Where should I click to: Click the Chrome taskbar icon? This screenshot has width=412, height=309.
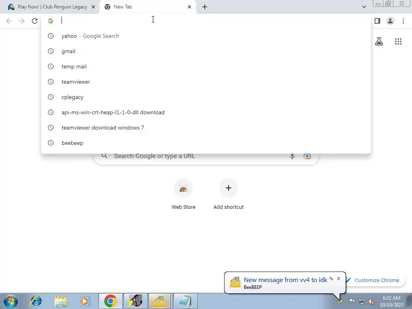pos(110,301)
